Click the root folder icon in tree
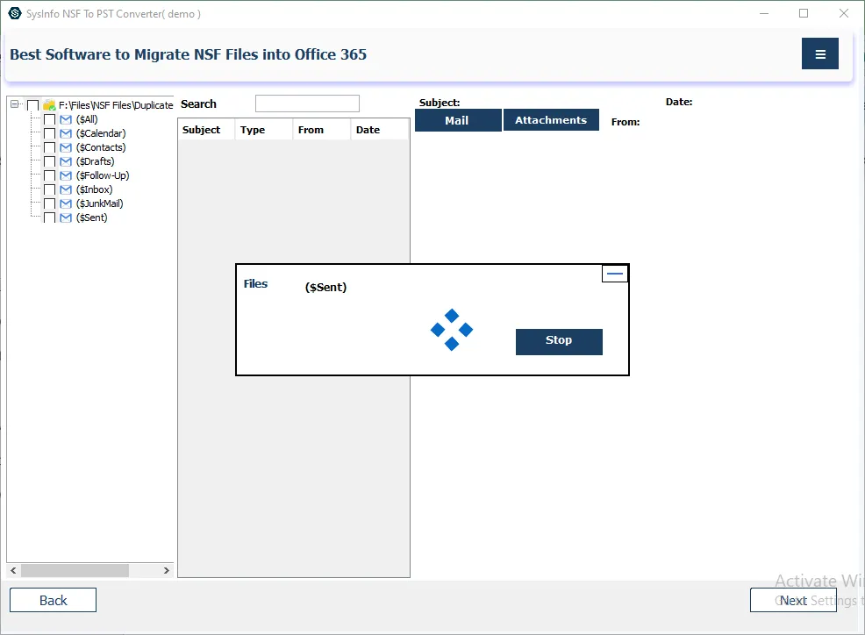The height and width of the screenshot is (635, 865). click(x=49, y=105)
